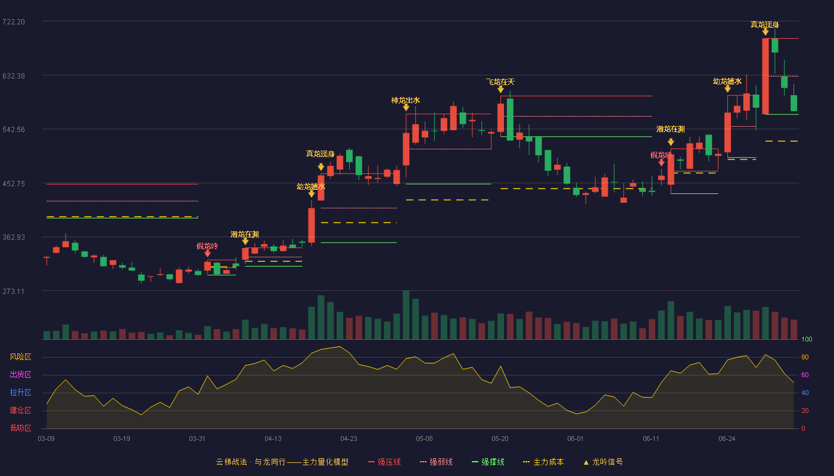Click the 273.11 price axis label
This screenshot has height=476, width=834.
14,292
